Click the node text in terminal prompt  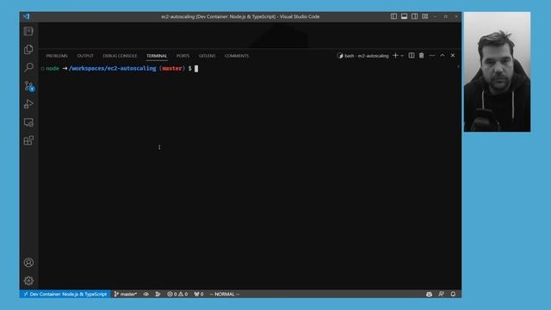tap(53, 68)
